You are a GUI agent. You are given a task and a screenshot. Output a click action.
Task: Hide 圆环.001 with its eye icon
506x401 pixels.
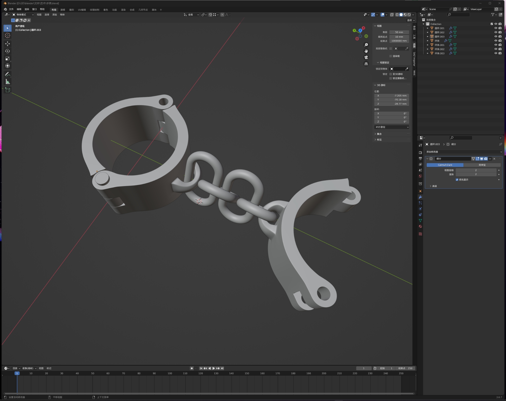(x=495, y=28)
